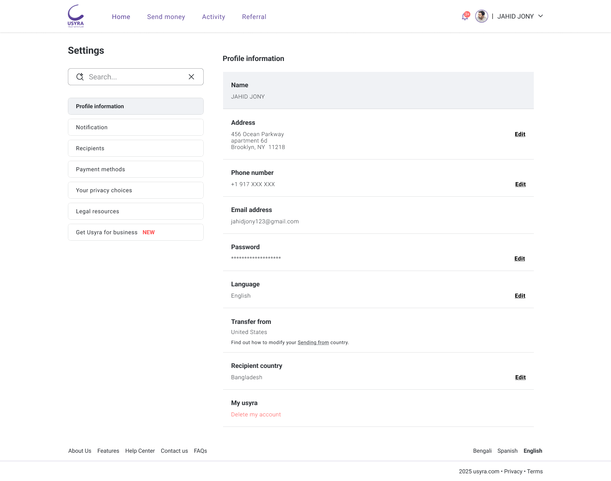The width and height of the screenshot is (611, 481).
Task: Go to Send money tab
Action: pos(166,17)
